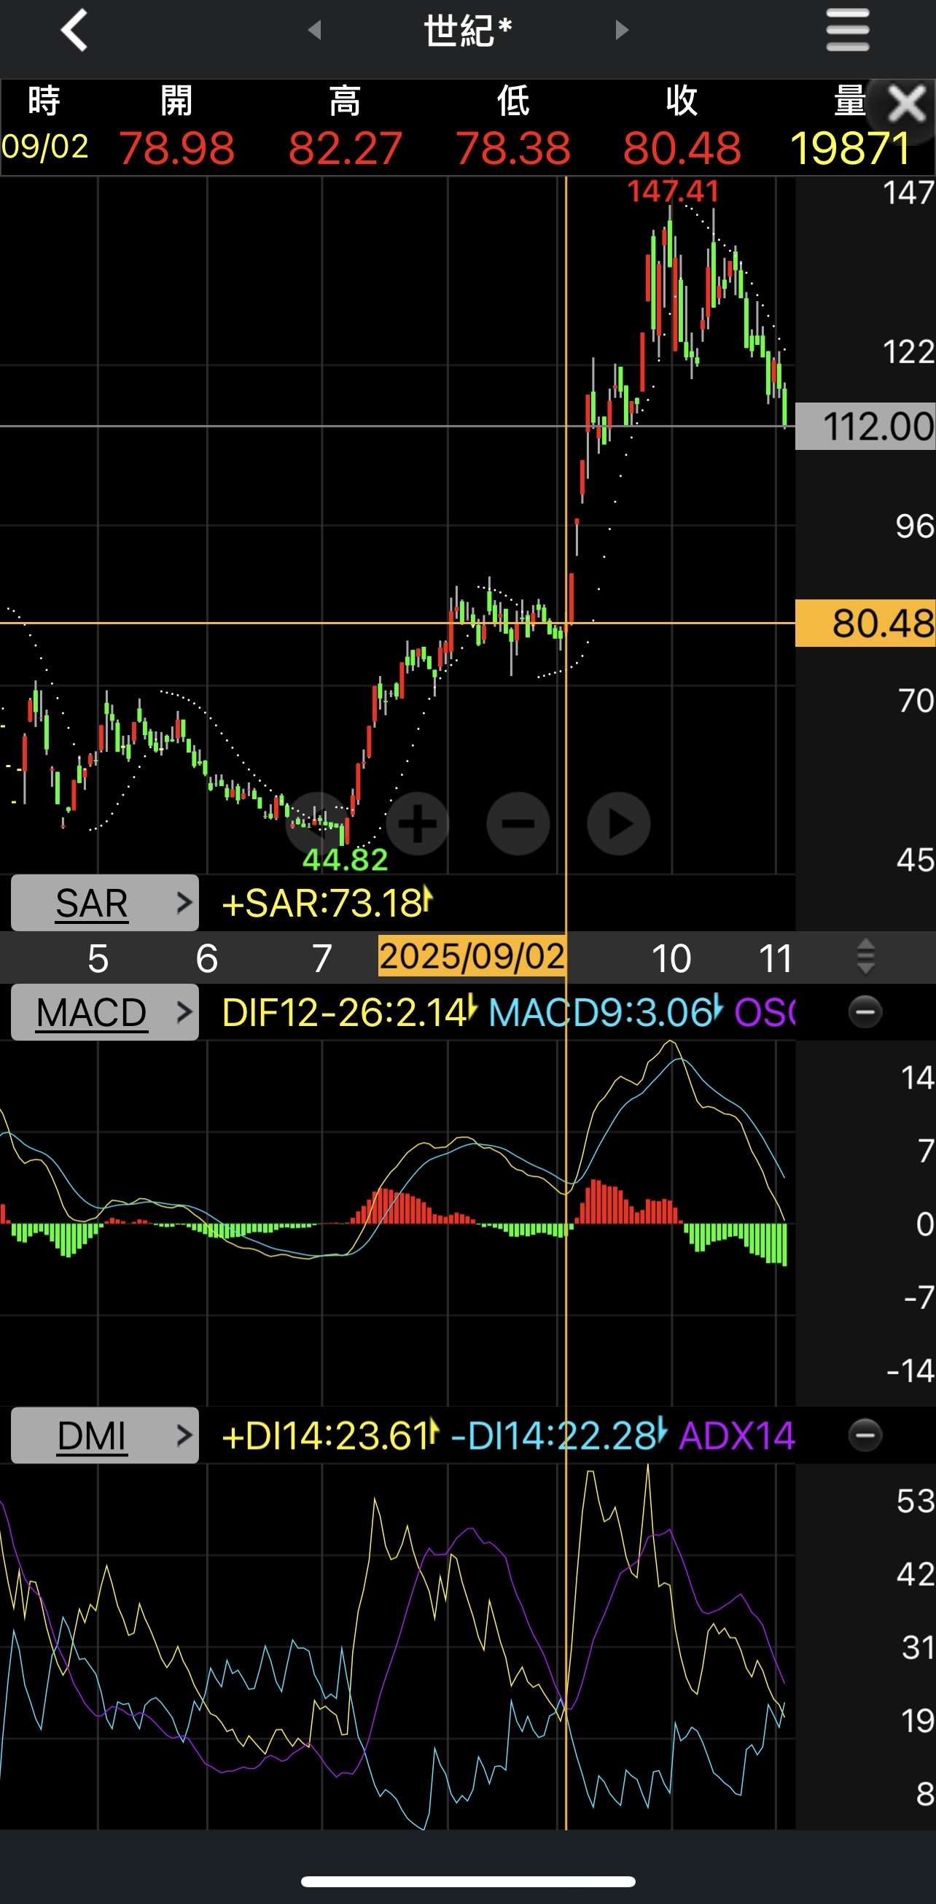The width and height of the screenshot is (936, 1904).
Task: Collapse the MACD panel with minus icon
Action: pyautogui.click(x=865, y=1012)
